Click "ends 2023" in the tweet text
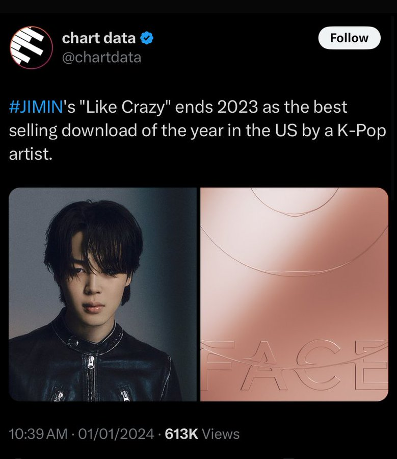 pyautogui.click(x=216, y=107)
